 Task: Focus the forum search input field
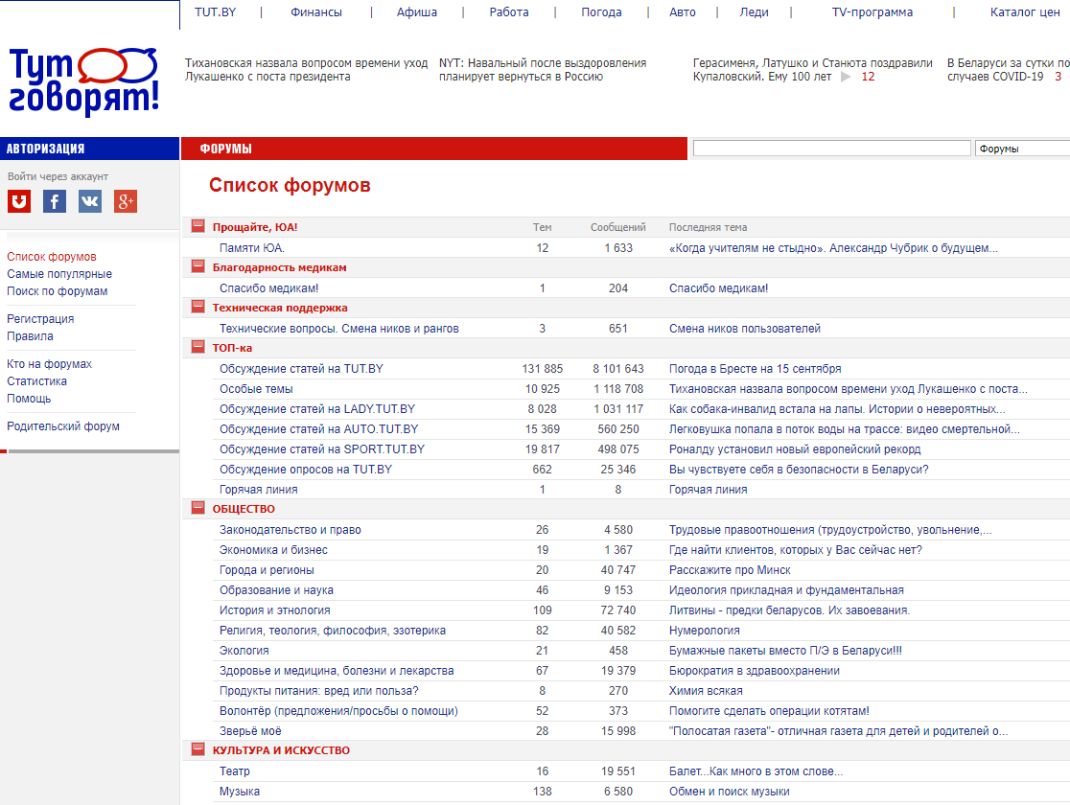[x=832, y=148]
